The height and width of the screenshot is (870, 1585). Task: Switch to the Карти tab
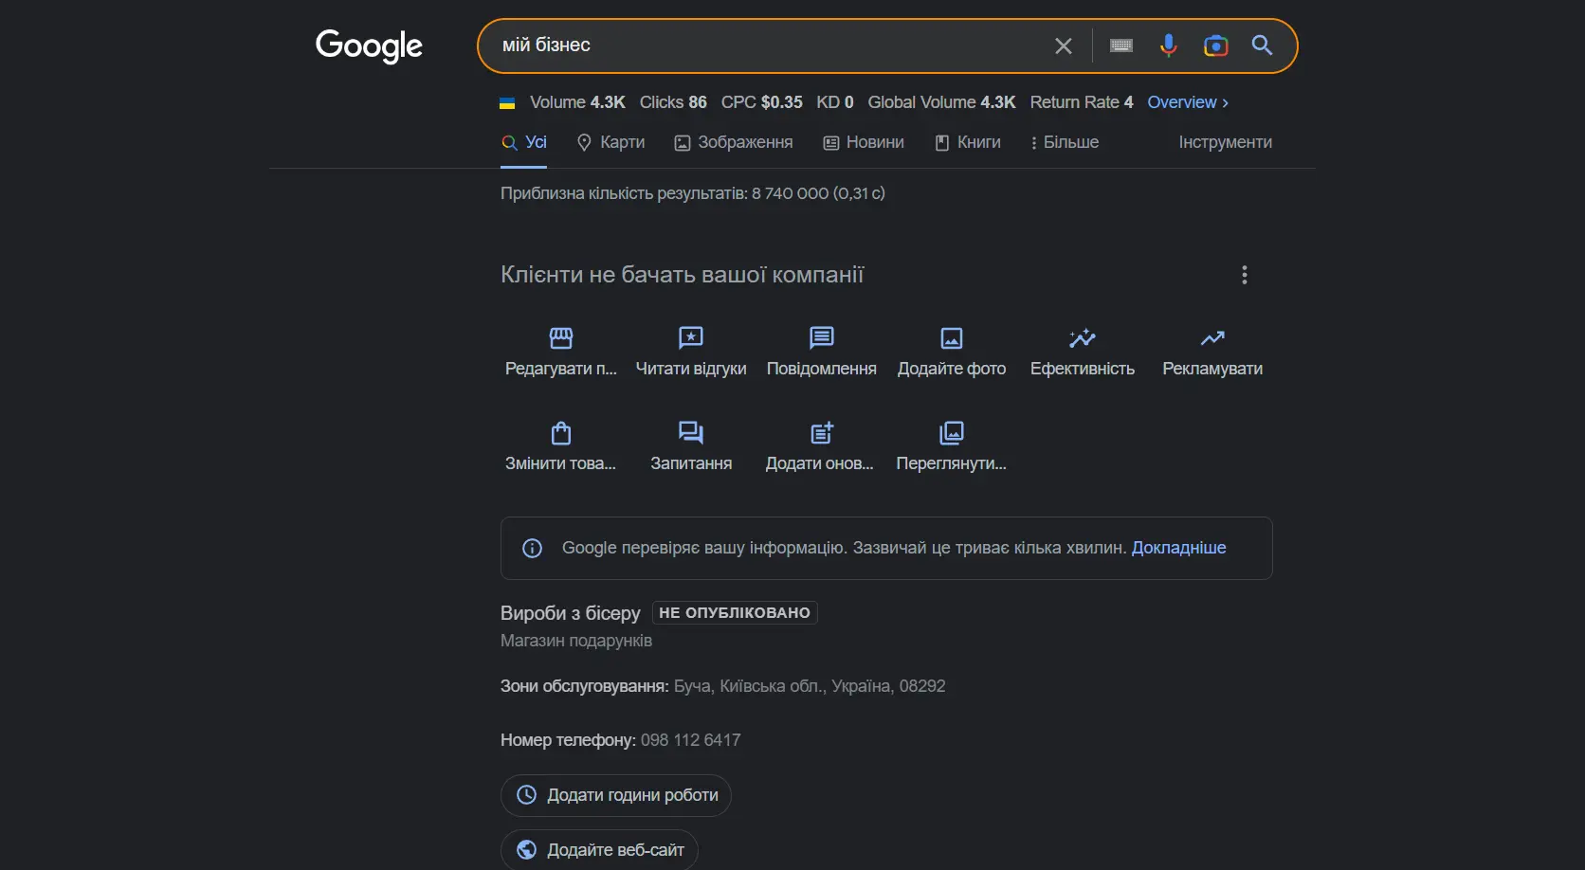(x=610, y=142)
